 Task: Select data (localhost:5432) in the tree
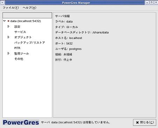tap(26, 21)
